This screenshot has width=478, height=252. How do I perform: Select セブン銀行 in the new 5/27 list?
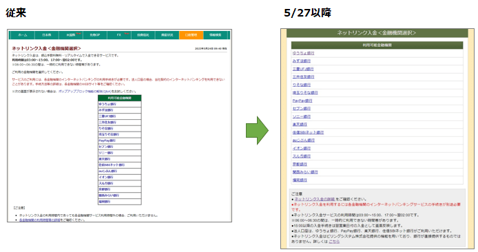coord(302,109)
